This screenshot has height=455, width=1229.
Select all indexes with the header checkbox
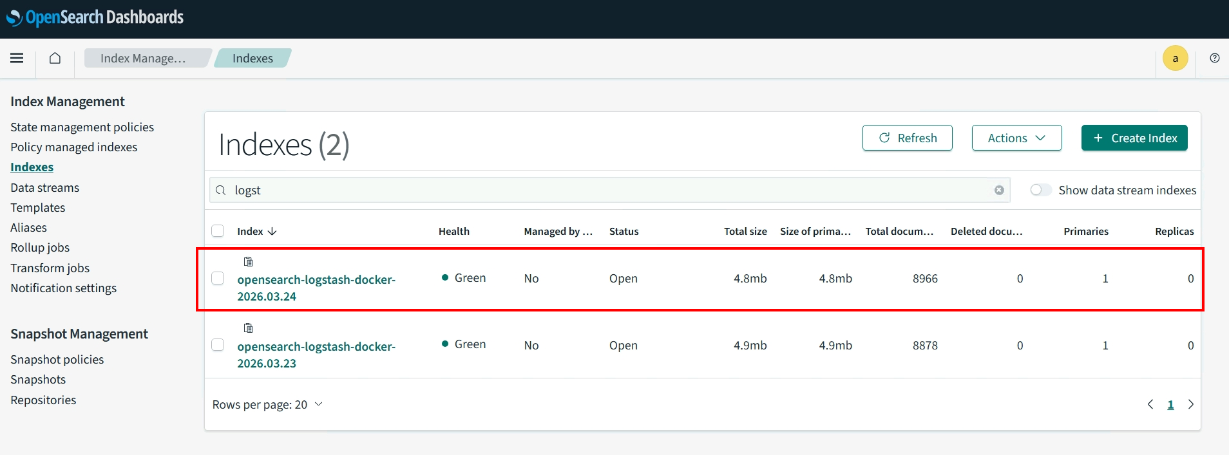click(x=218, y=230)
